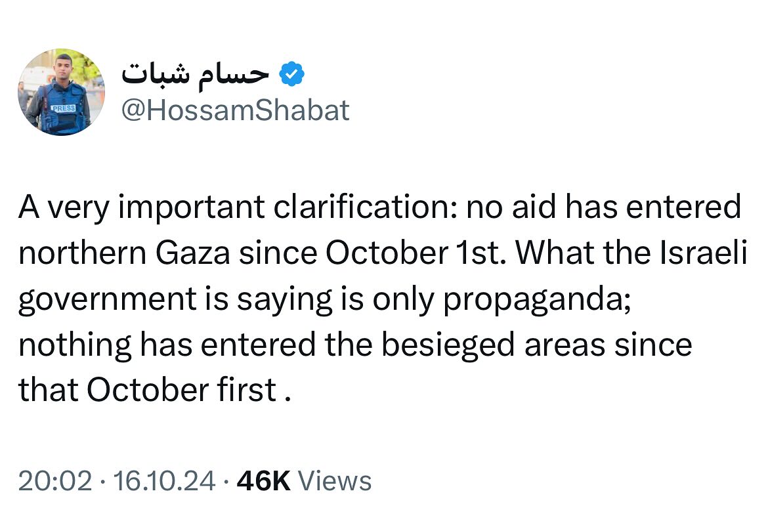Click the 46K view count number
Image resolution: width=768 pixels, height=529 pixels.
(263, 481)
